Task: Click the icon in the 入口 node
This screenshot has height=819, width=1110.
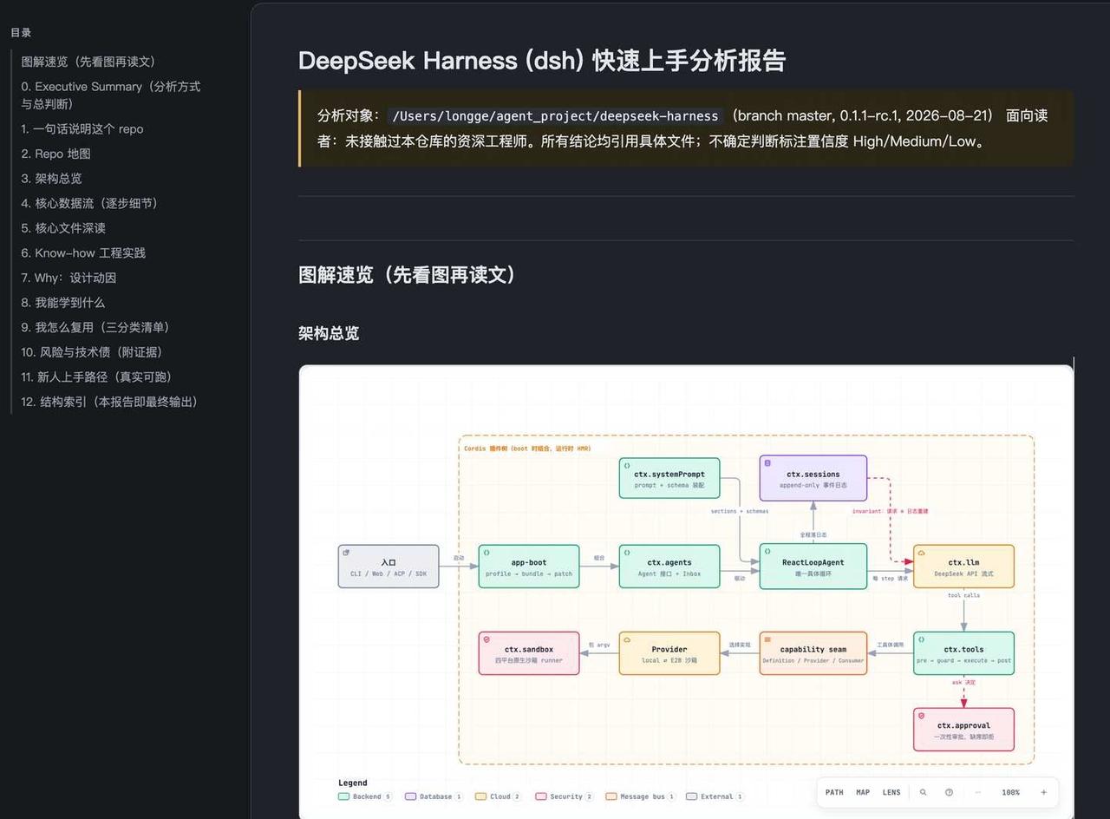Action: point(346,552)
